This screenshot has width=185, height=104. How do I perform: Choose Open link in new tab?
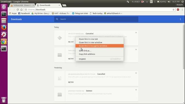(x=99, y=39)
